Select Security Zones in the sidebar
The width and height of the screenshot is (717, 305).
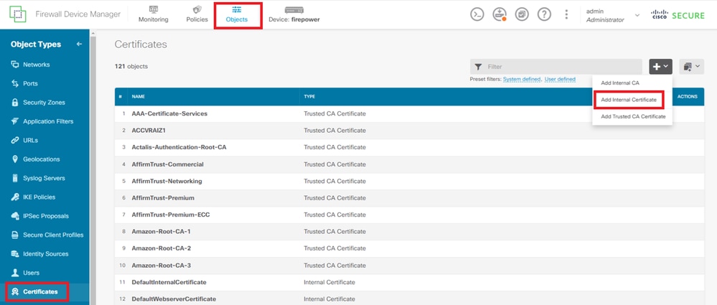44,103
